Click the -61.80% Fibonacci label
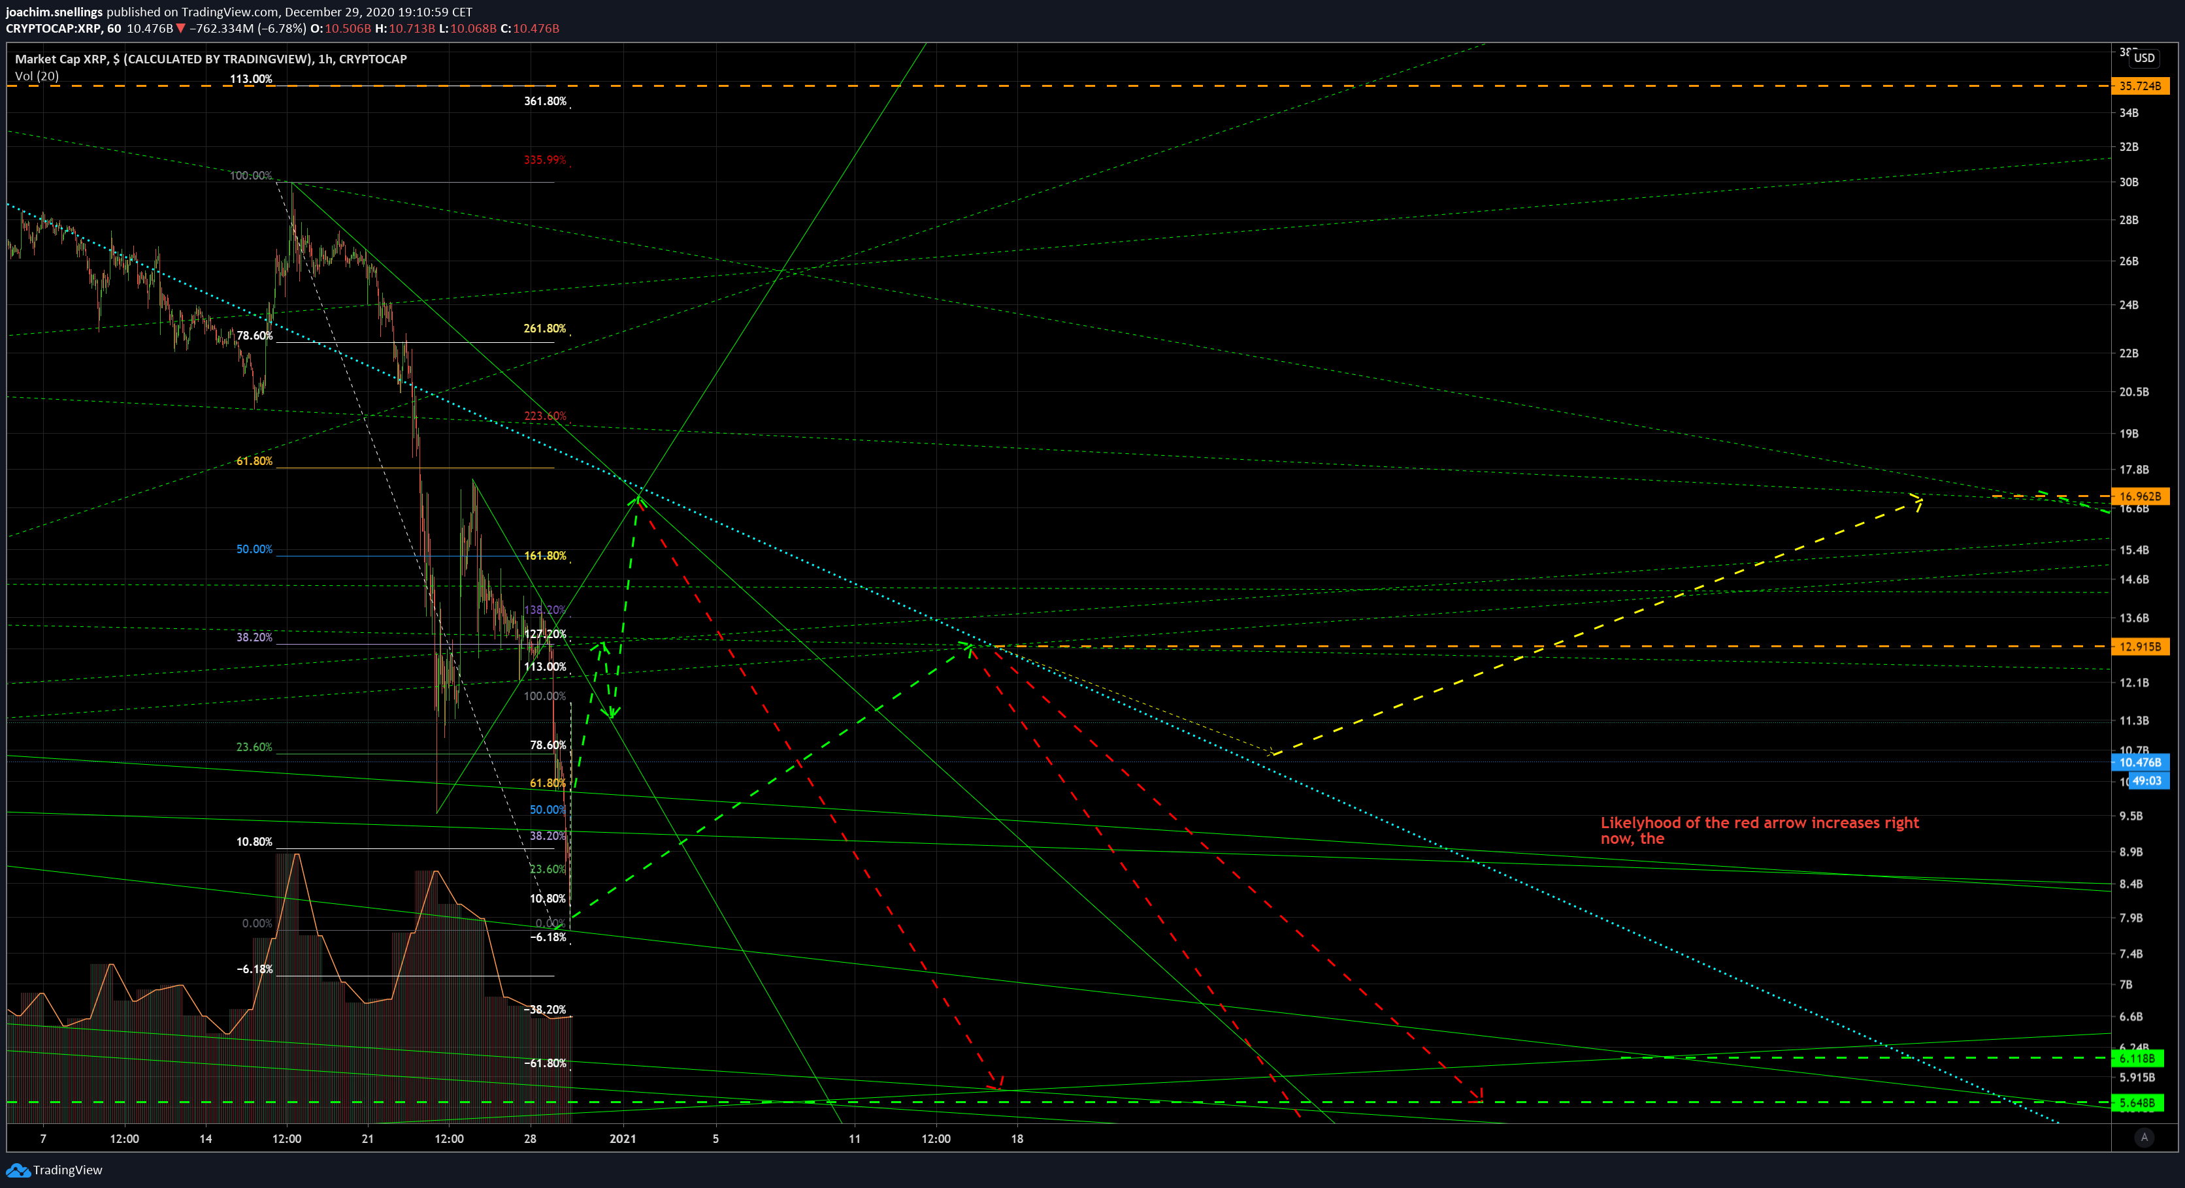The width and height of the screenshot is (2185, 1188). point(544,1063)
